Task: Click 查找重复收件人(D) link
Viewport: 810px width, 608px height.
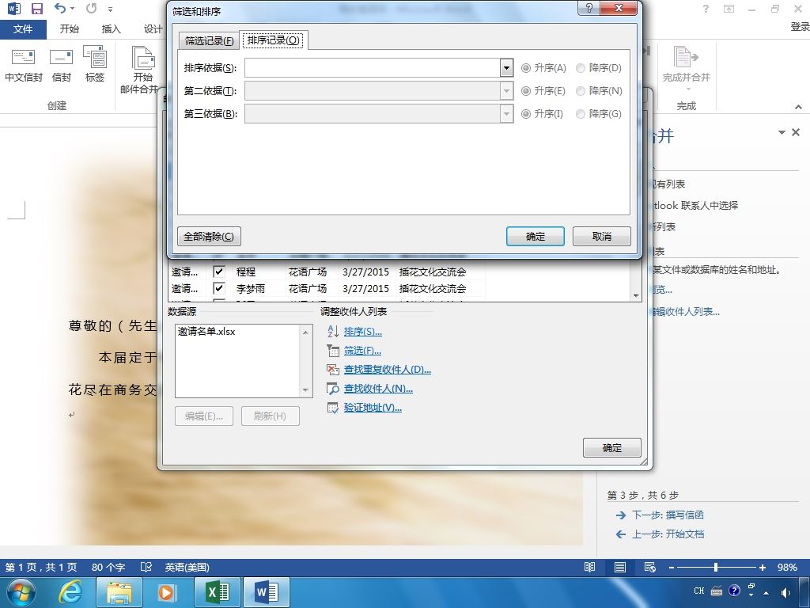Action: coord(387,370)
